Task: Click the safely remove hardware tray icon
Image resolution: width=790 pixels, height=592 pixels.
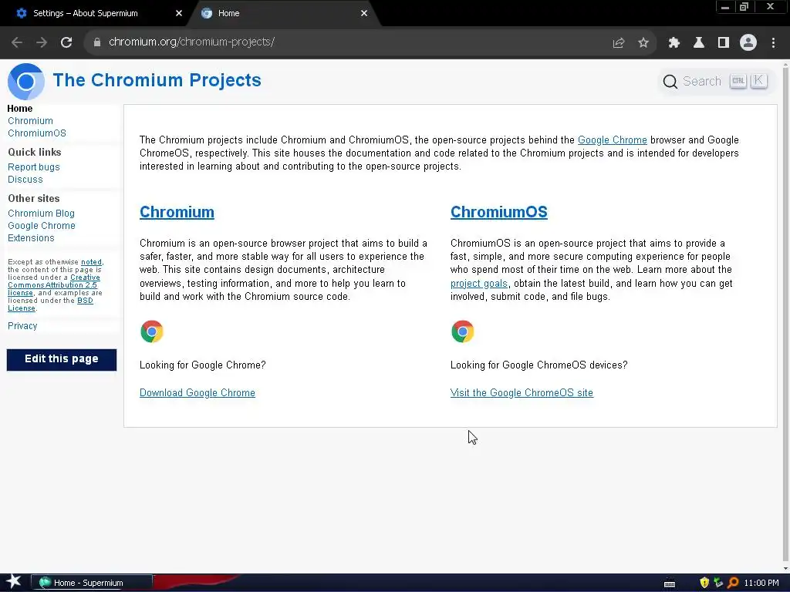Action: coord(718,583)
